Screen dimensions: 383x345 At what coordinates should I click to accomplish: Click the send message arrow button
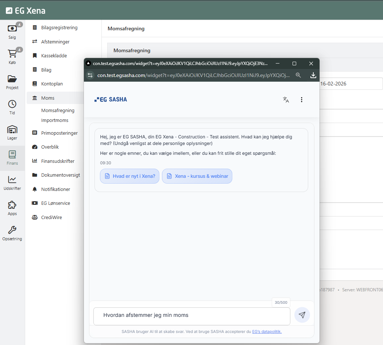pos(302,315)
